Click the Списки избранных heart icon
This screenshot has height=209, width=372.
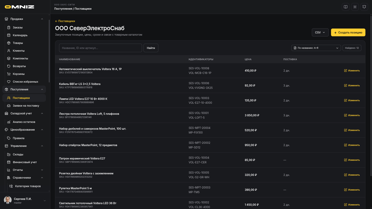tap(9, 82)
